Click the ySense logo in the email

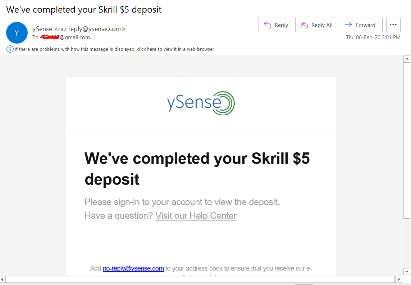coord(201,103)
